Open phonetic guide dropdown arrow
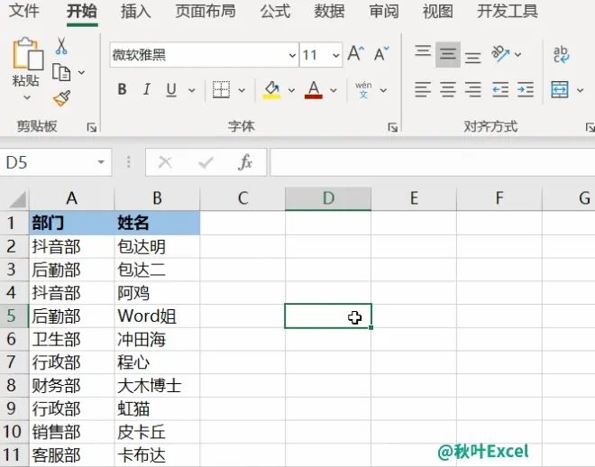 [383, 90]
